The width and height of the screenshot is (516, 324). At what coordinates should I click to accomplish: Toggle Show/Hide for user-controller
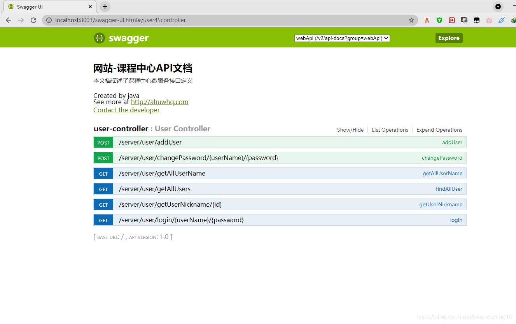350,130
